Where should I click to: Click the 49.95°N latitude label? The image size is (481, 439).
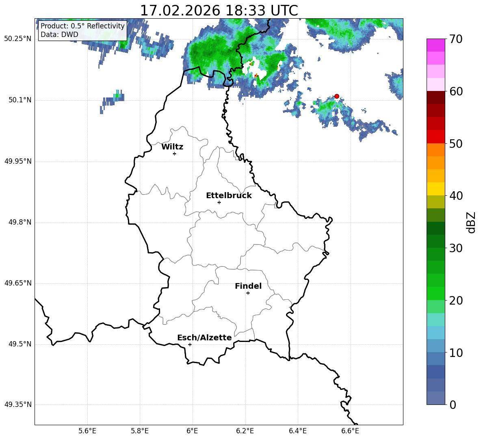[18, 161]
